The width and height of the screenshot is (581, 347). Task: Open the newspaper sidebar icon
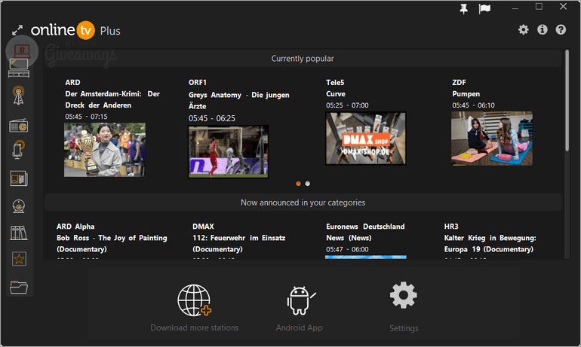19,178
